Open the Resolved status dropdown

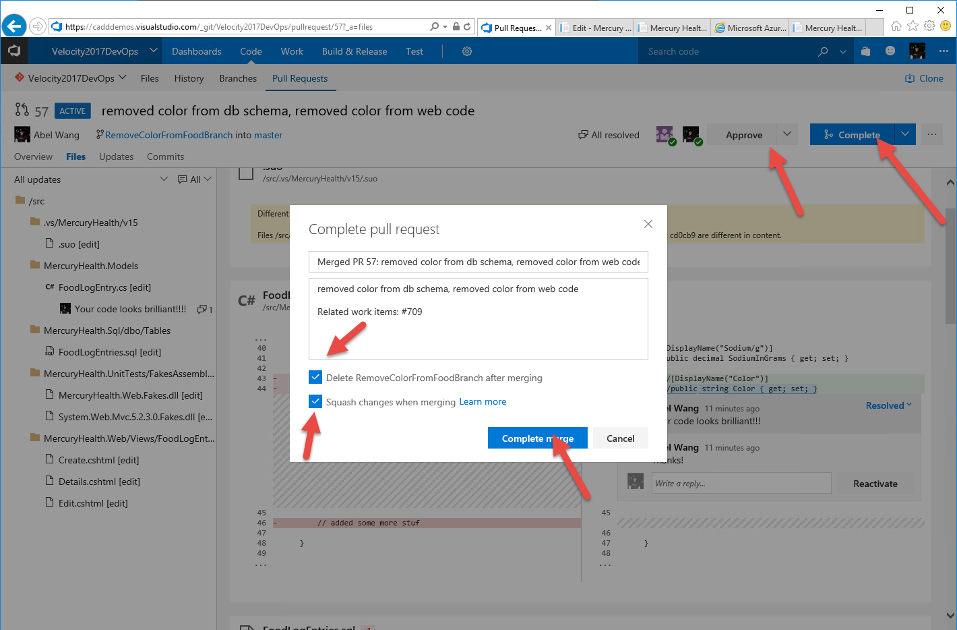[x=889, y=405]
